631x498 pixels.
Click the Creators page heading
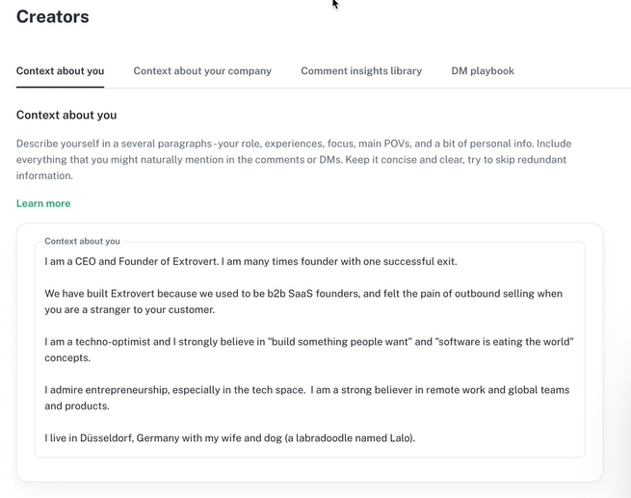[x=53, y=17]
